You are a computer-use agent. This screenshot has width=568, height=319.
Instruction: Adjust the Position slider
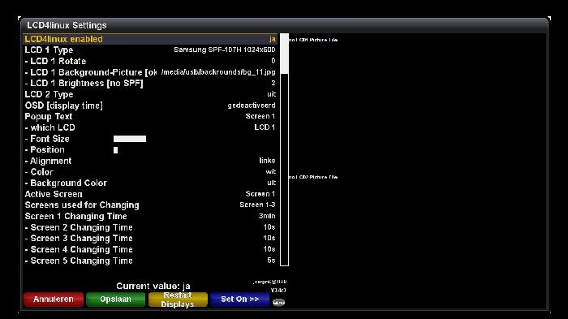click(x=115, y=150)
